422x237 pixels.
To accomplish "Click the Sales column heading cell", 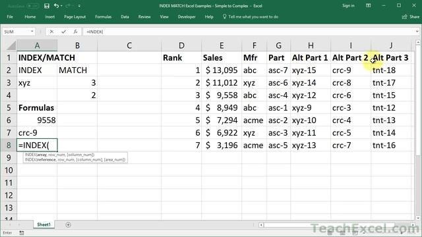I will 222,58.
